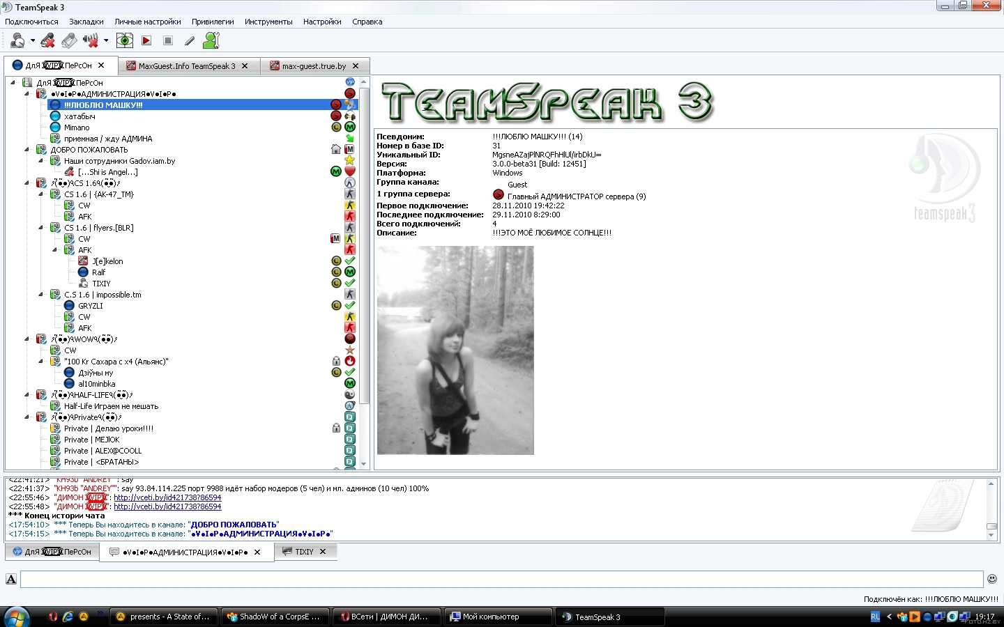Select user GRYZLI
This screenshot has width=1004, height=627.
click(x=90, y=306)
